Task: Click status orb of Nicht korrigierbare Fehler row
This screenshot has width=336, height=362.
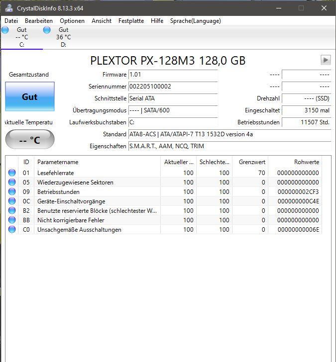Action: click(x=12, y=220)
